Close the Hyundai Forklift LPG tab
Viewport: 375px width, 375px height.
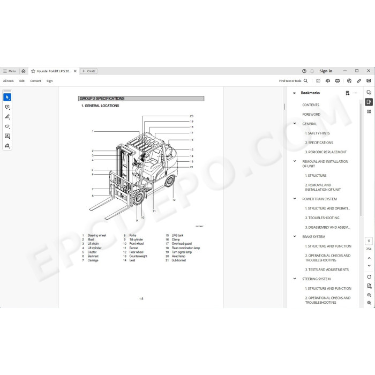coord(75,71)
